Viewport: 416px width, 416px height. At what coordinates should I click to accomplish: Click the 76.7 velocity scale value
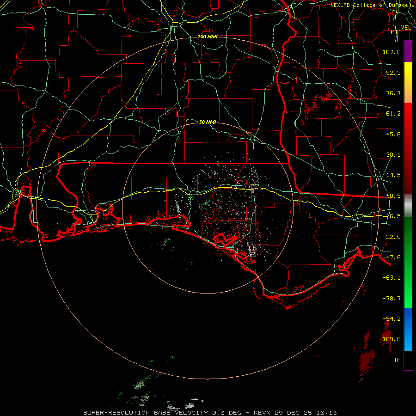click(x=393, y=93)
